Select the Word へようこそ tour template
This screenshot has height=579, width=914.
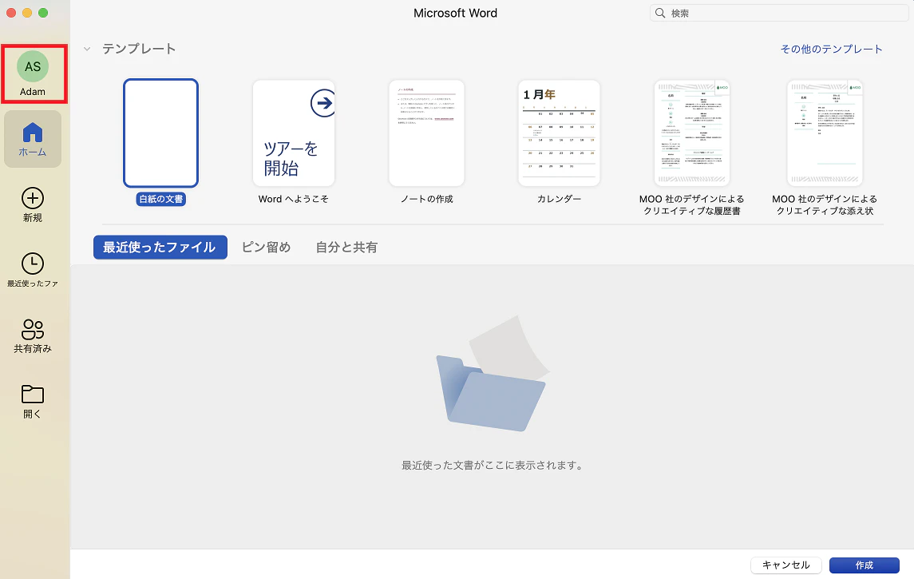pyautogui.click(x=294, y=133)
